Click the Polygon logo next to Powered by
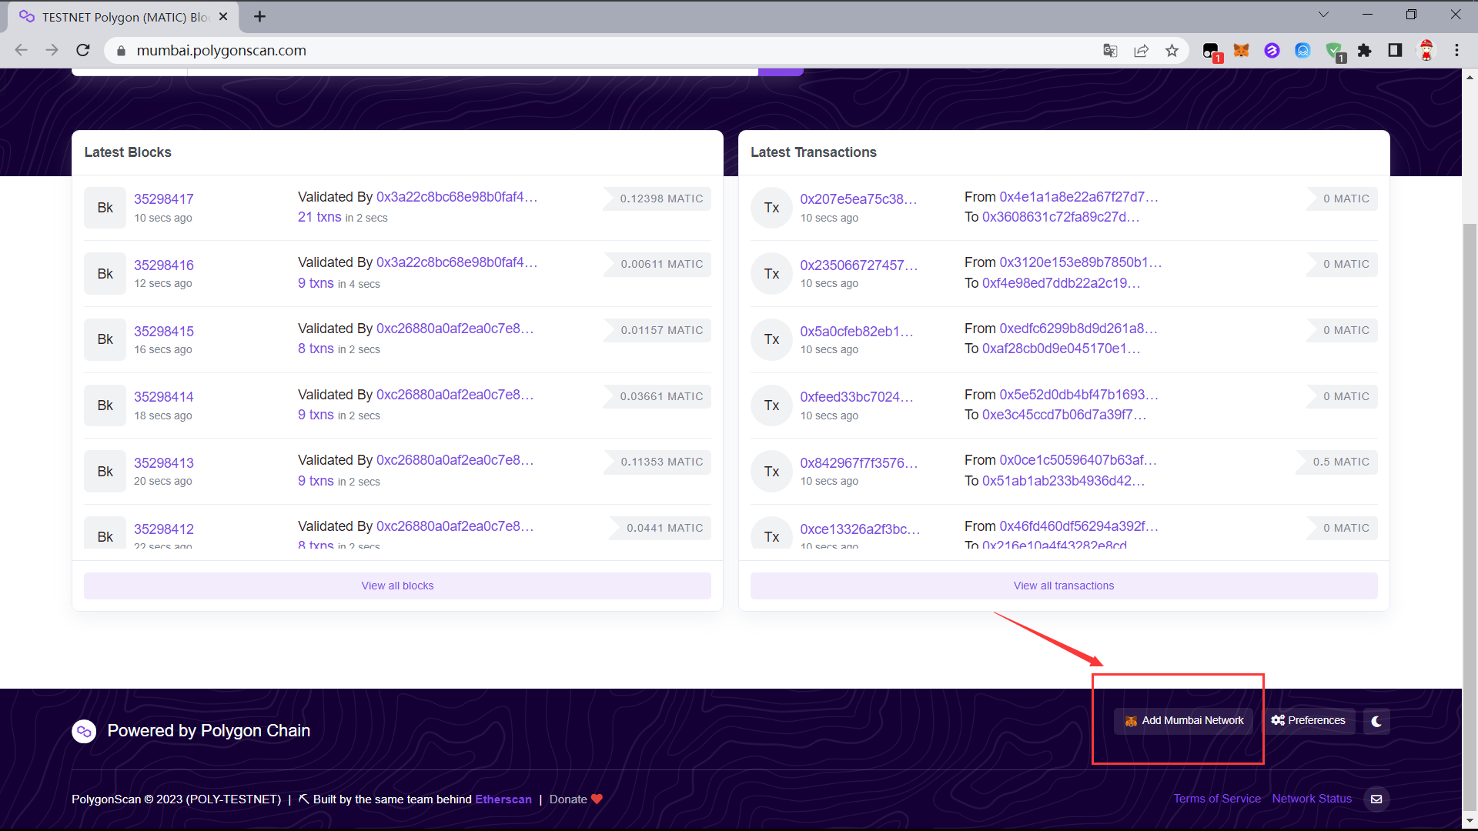Image resolution: width=1478 pixels, height=831 pixels. pyautogui.click(x=84, y=731)
